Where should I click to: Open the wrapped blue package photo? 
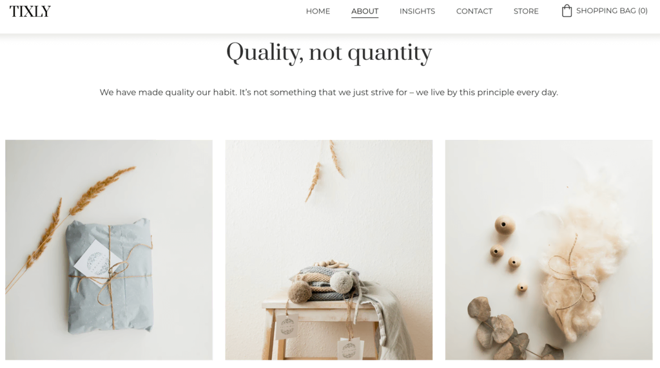pos(109,249)
